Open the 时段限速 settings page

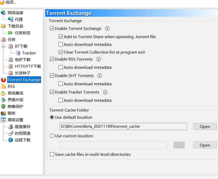(x=23, y=133)
